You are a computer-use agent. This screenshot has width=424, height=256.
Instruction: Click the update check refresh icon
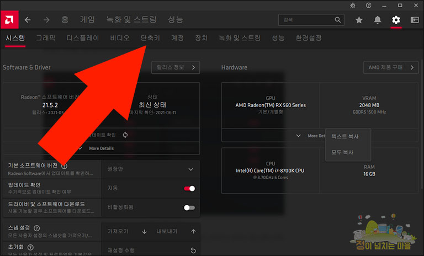pyautogui.click(x=125, y=135)
